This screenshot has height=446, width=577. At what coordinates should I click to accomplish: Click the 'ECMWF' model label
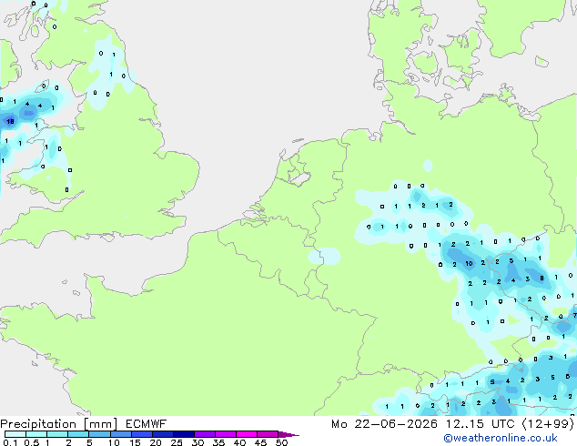click(146, 424)
